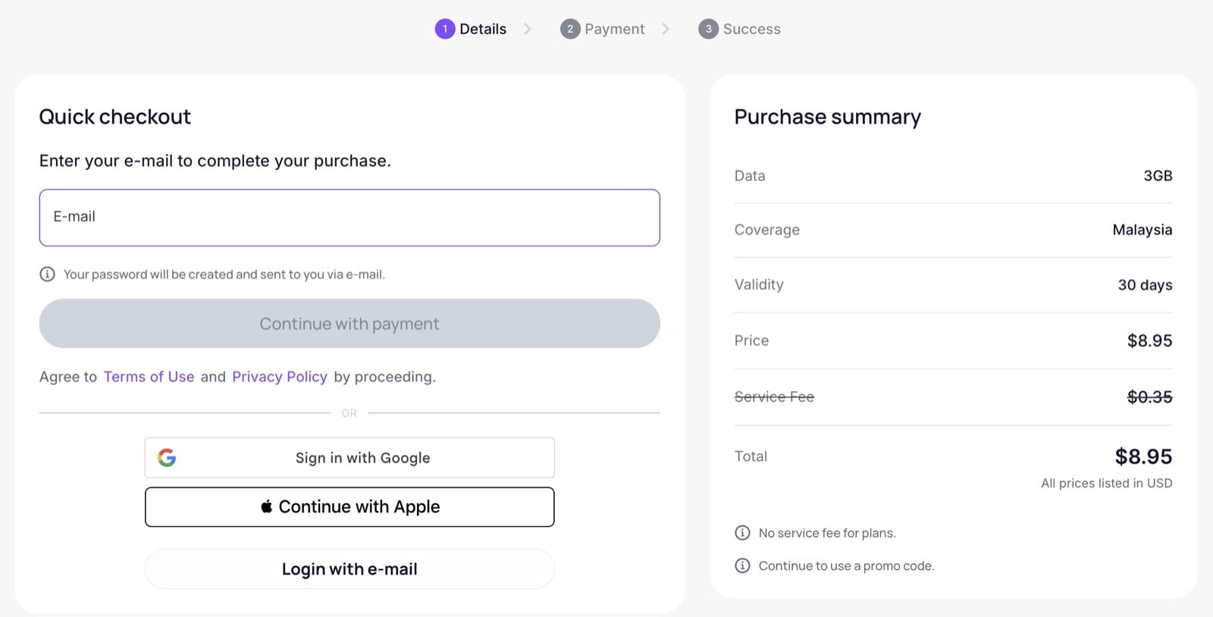Click the chevron after Details step

[528, 29]
